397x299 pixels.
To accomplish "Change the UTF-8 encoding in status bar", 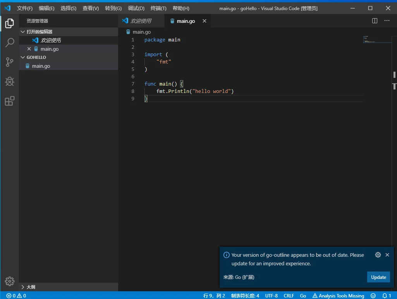I will coord(271,296).
